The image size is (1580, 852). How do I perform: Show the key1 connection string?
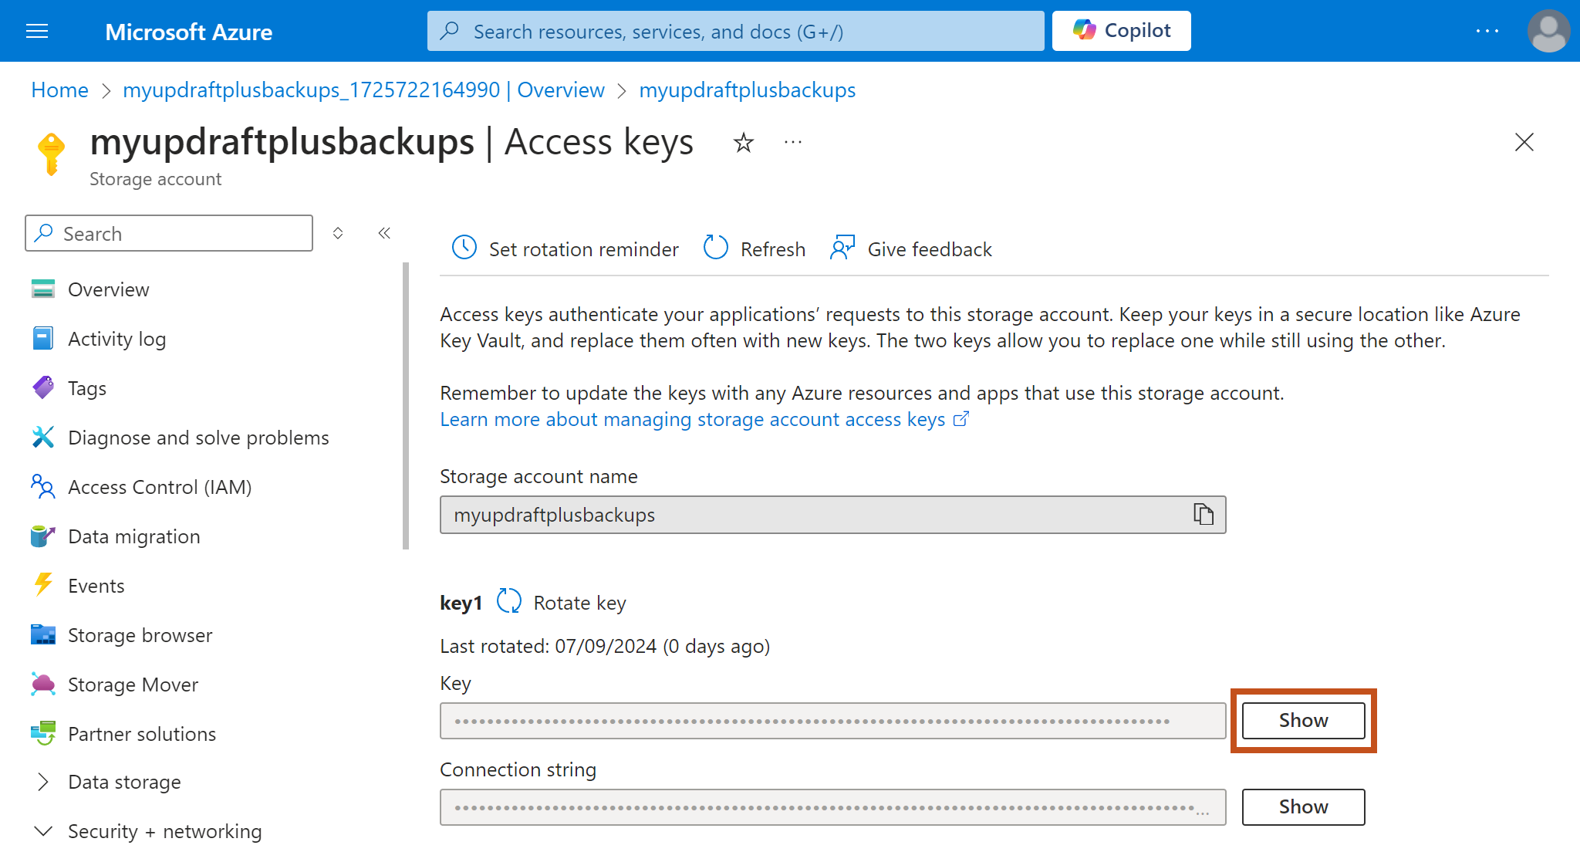(1303, 806)
